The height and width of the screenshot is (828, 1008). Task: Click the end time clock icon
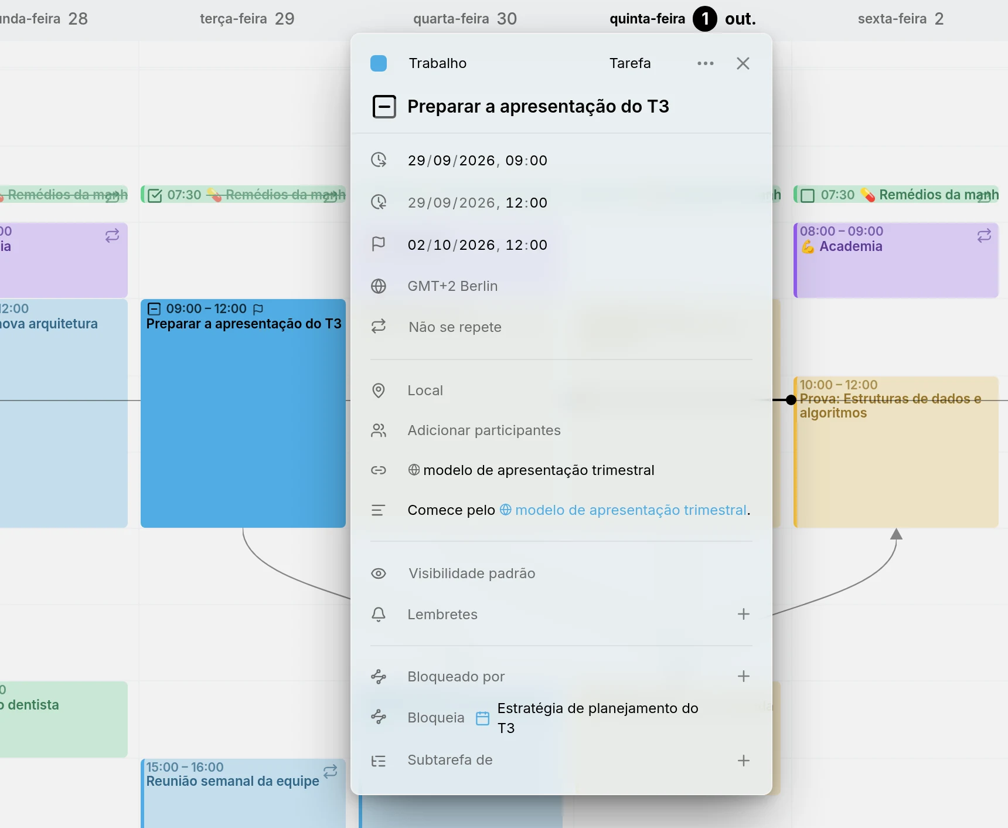[379, 202]
